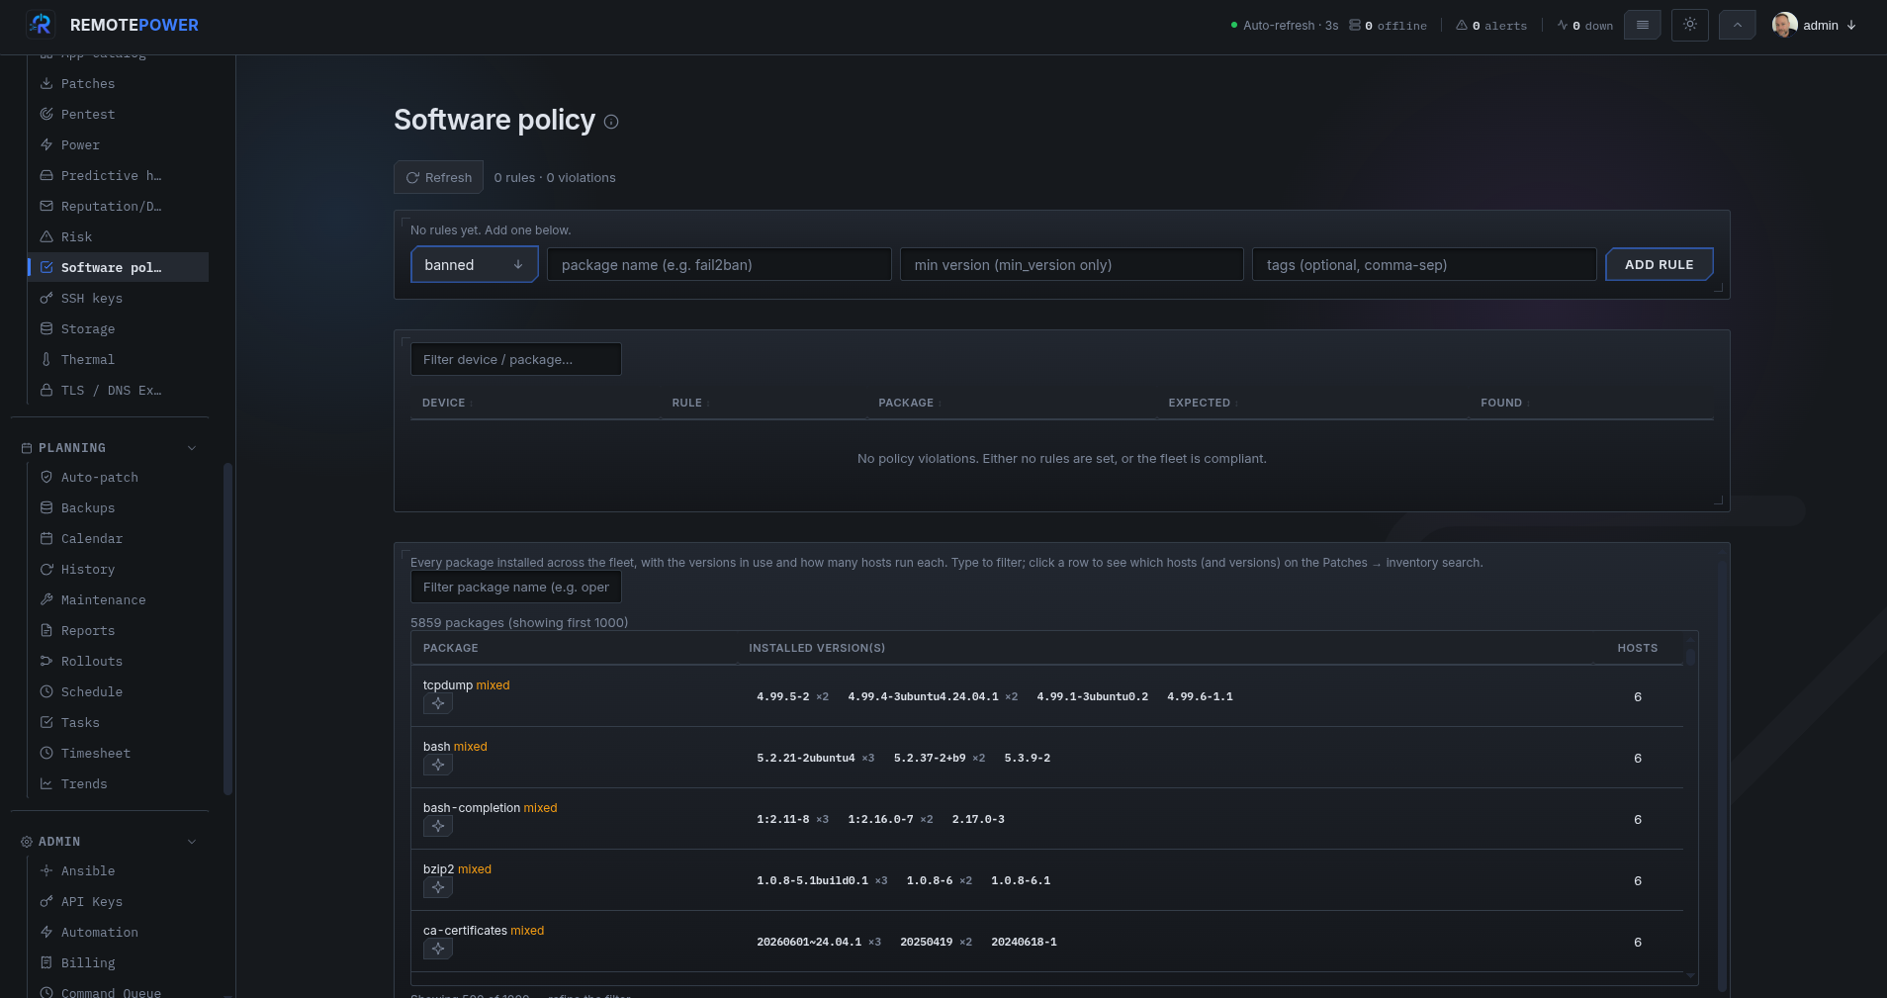Click the Auto-refresh 3s indicator

(x=1285, y=26)
